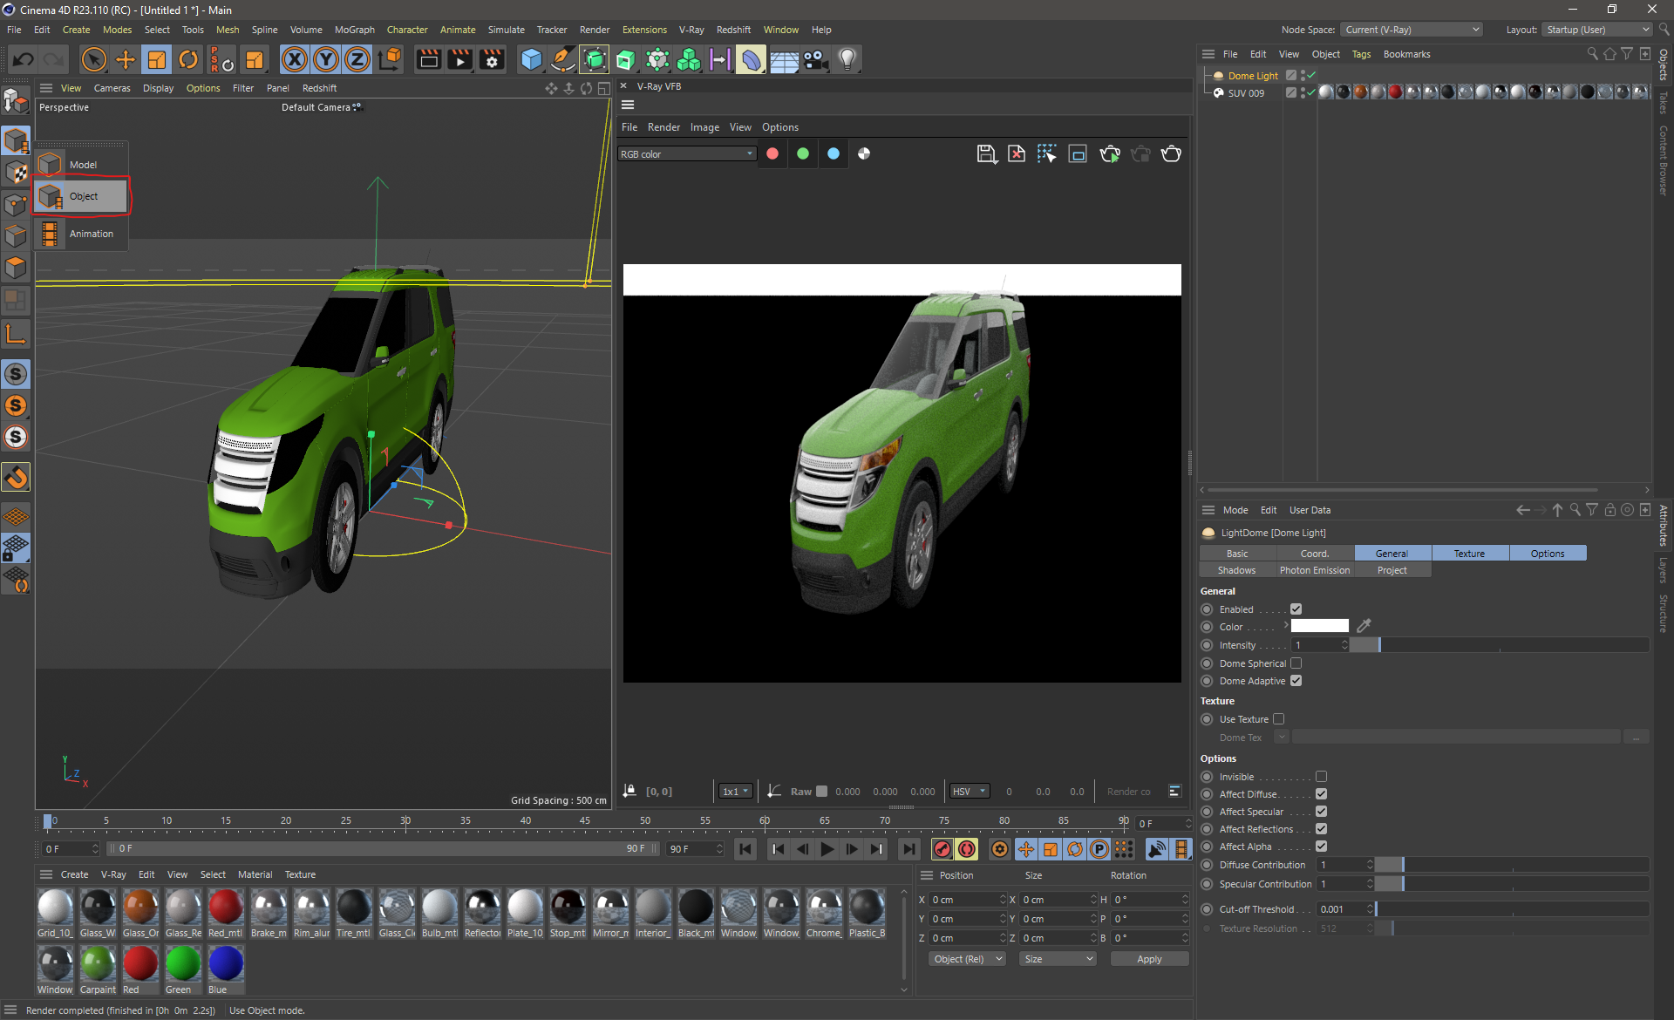The width and height of the screenshot is (1674, 1020).
Task: Click the Play Forwards button
Action: pyautogui.click(x=827, y=849)
